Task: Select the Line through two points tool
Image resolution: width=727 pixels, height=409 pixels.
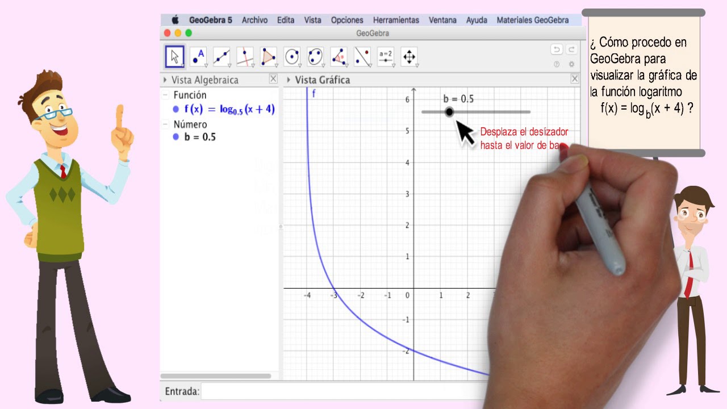Action: pyautogui.click(x=222, y=57)
